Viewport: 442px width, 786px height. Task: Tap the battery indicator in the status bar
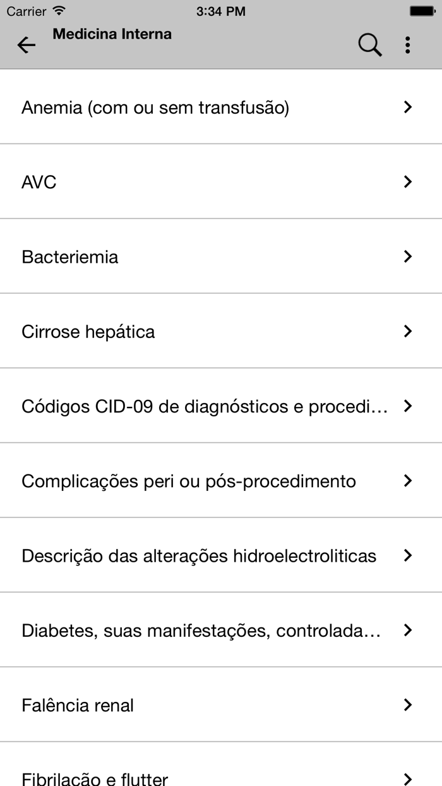pos(421,10)
